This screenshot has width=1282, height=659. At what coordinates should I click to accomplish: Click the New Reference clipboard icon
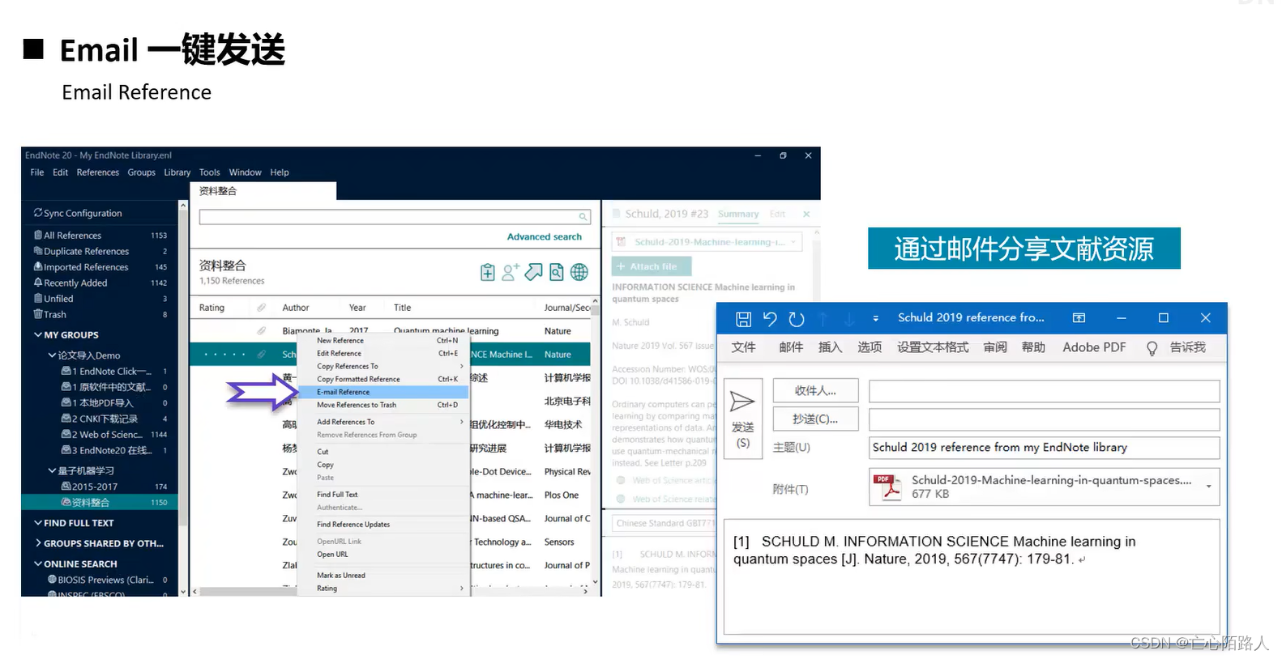pos(487,273)
